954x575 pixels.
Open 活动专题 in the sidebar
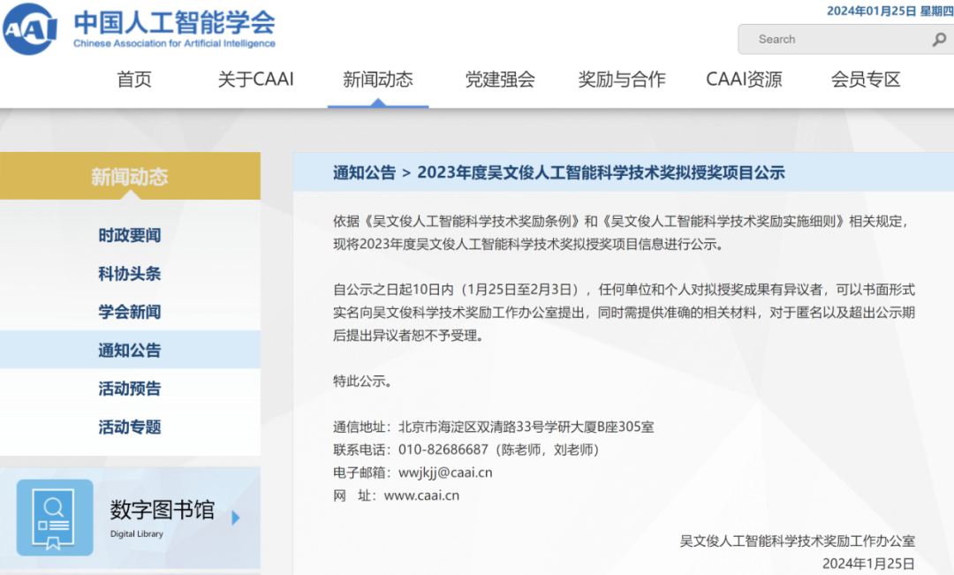[130, 427]
